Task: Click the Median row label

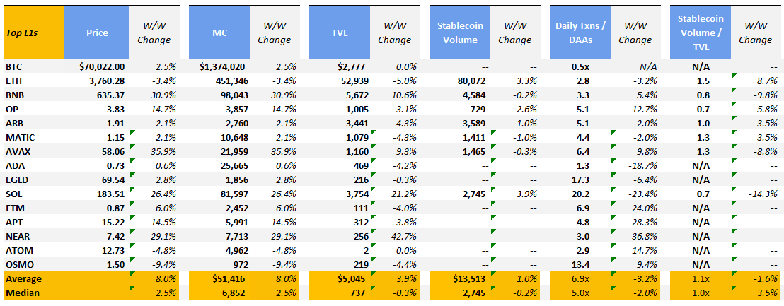Action: pyautogui.click(x=21, y=293)
